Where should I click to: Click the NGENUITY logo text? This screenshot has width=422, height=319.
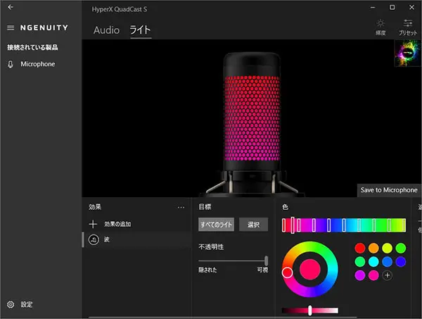44,27
